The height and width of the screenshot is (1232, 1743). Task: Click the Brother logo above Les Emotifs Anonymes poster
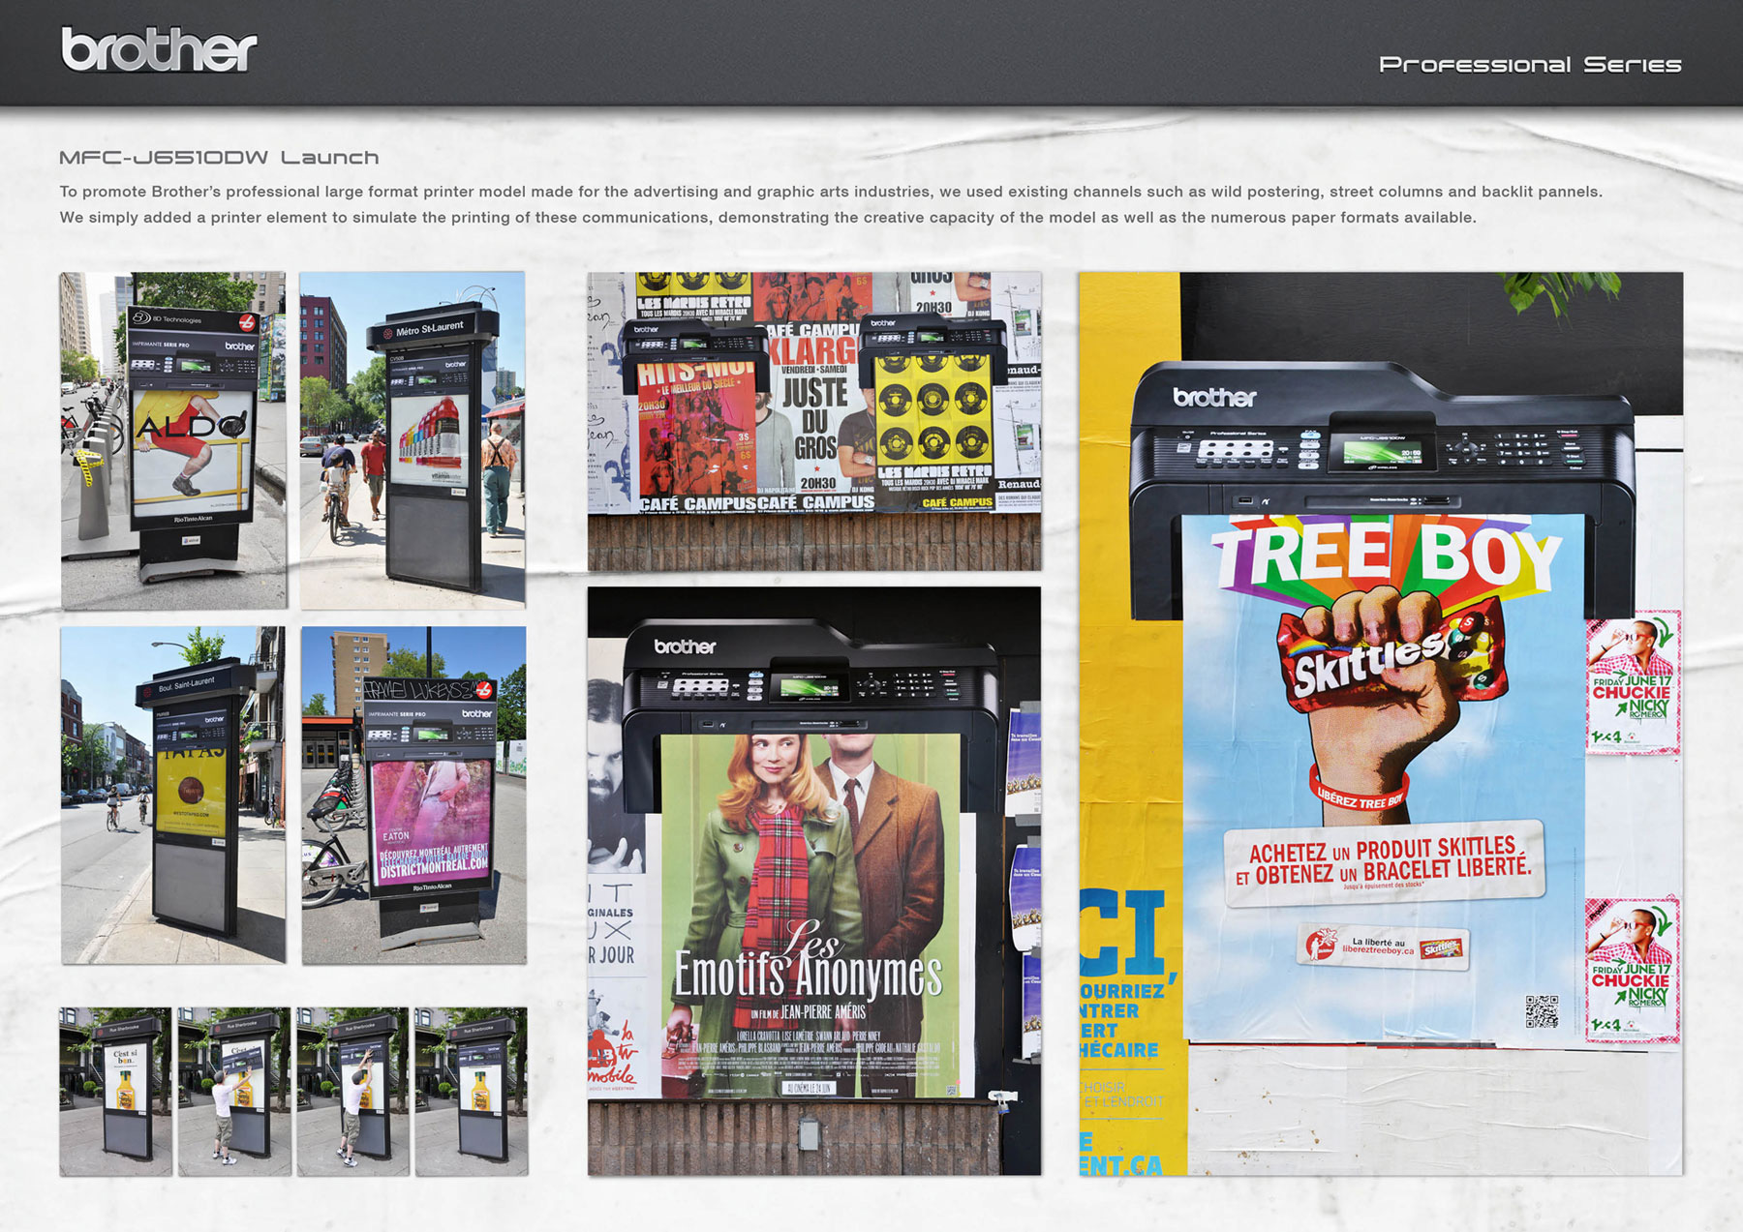[685, 646]
